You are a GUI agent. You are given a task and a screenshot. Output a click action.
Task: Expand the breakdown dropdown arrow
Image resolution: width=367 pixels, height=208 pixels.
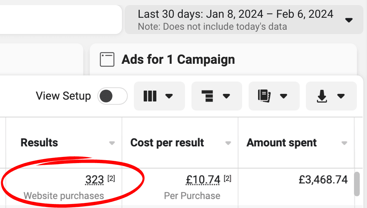(226, 96)
